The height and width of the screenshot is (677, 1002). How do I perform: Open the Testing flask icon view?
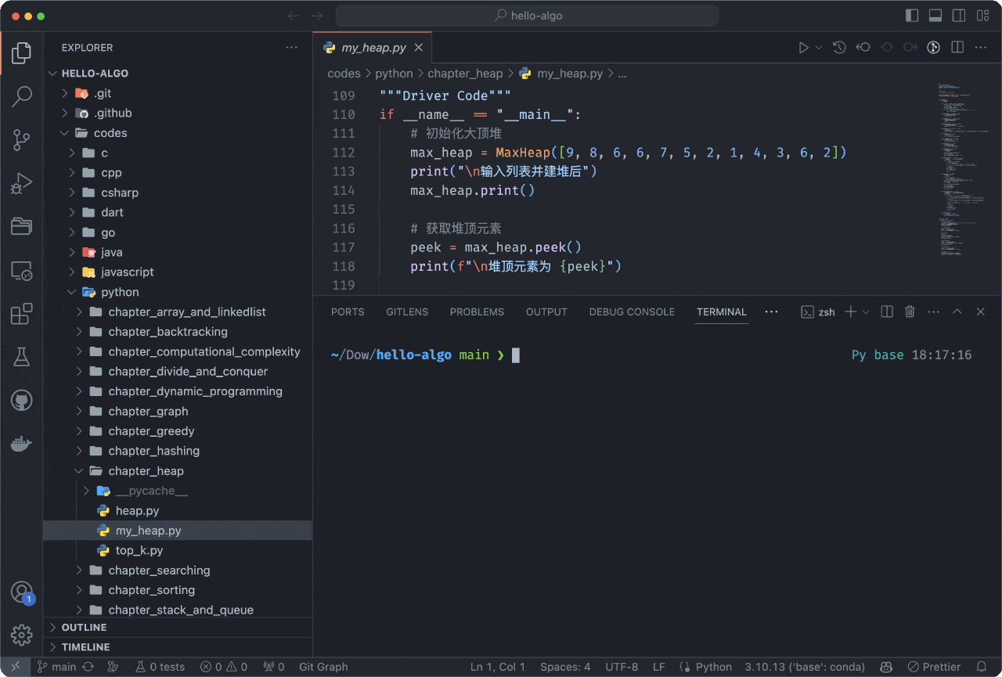[x=21, y=358]
